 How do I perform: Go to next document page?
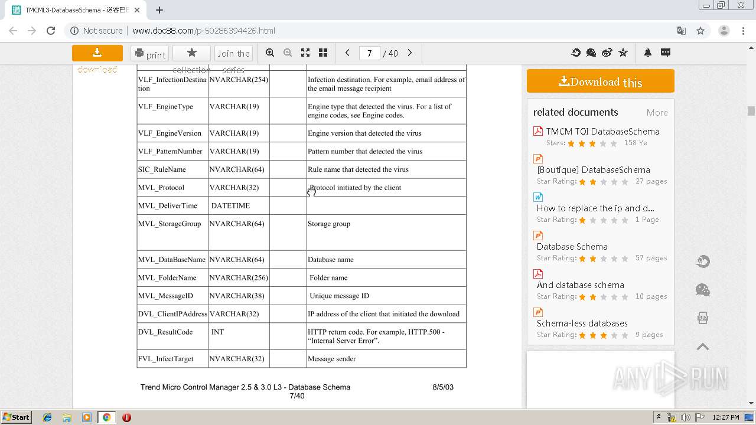[410, 53]
